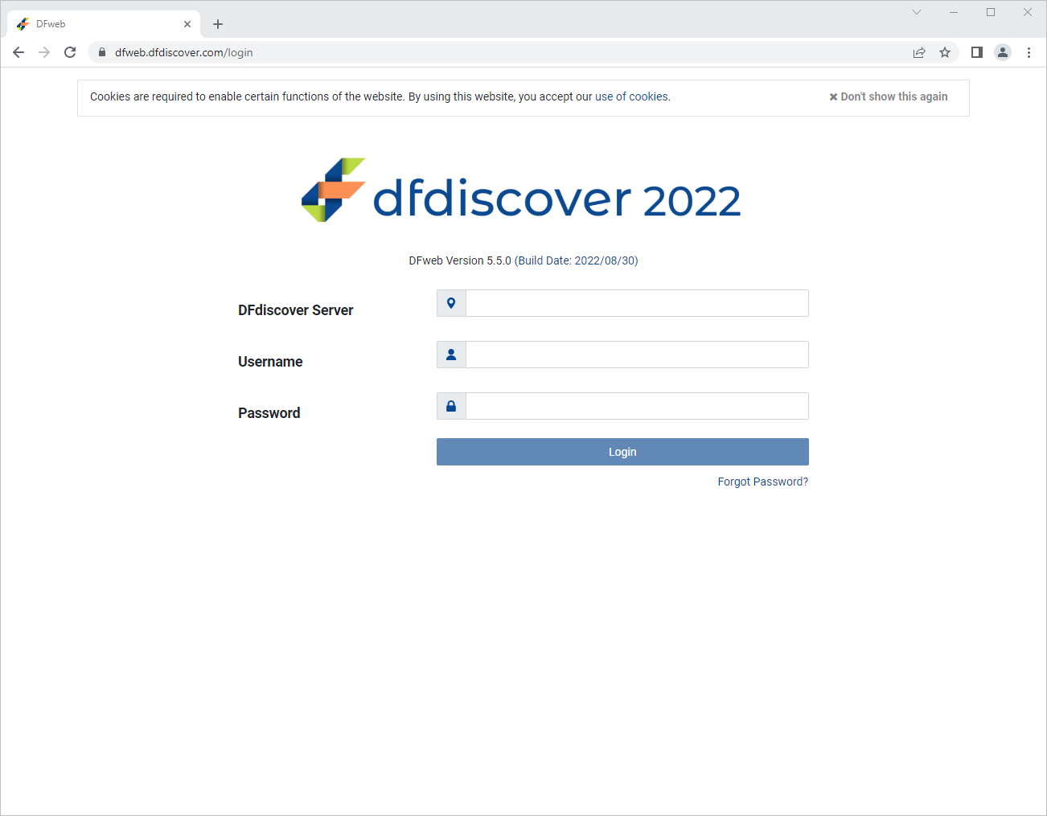Open the Chrome three-dot menu
Image resolution: width=1047 pixels, height=816 pixels.
(1029, 52)
